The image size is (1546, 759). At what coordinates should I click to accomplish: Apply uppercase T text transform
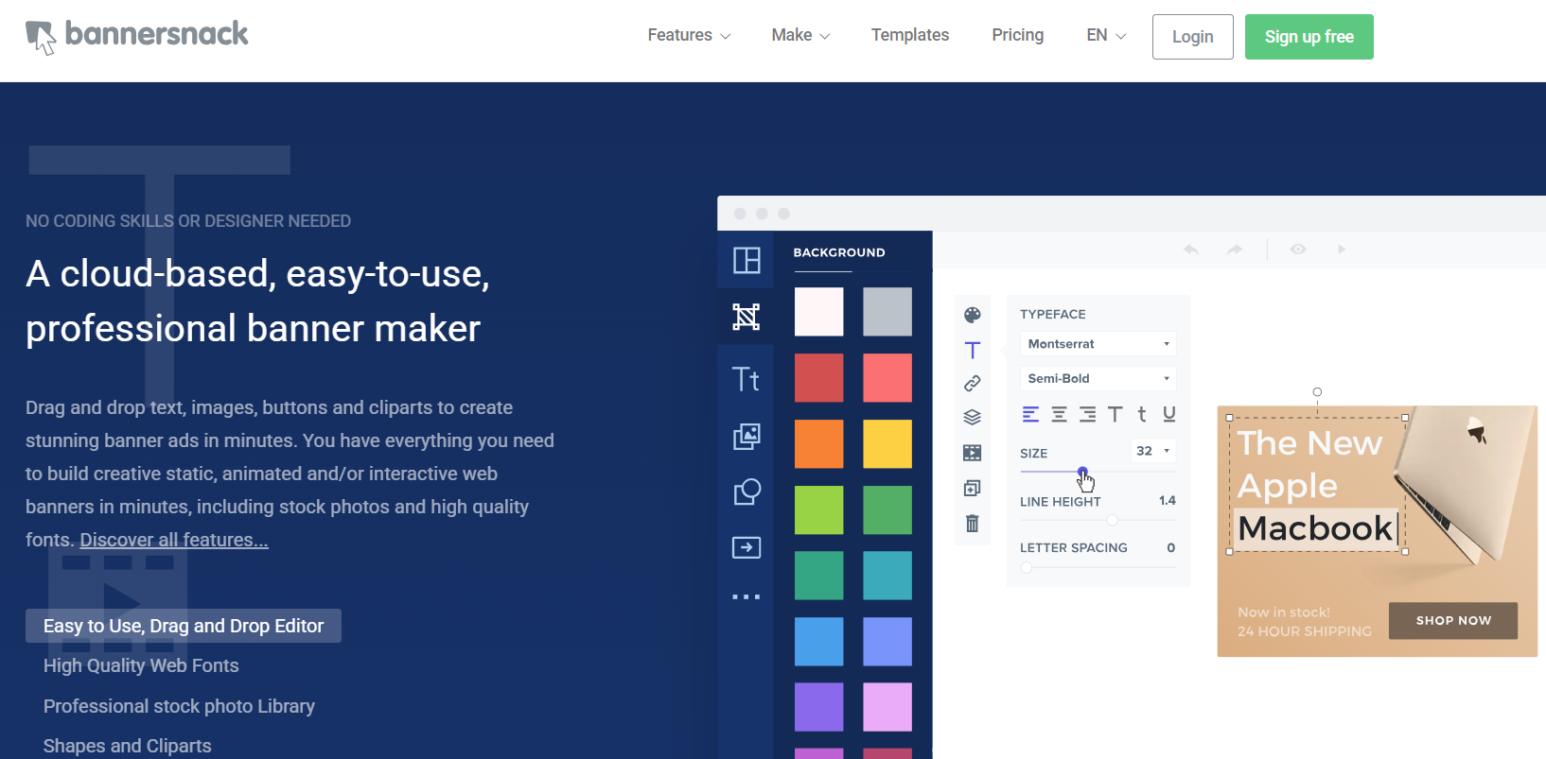tap(1116, 414)
